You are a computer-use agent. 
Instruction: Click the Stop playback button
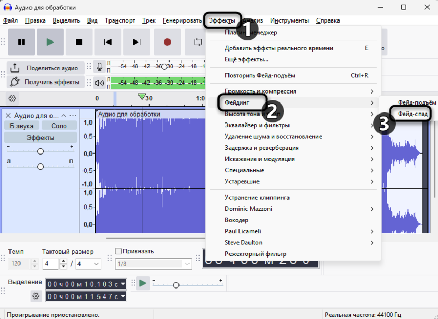point(79,42)
